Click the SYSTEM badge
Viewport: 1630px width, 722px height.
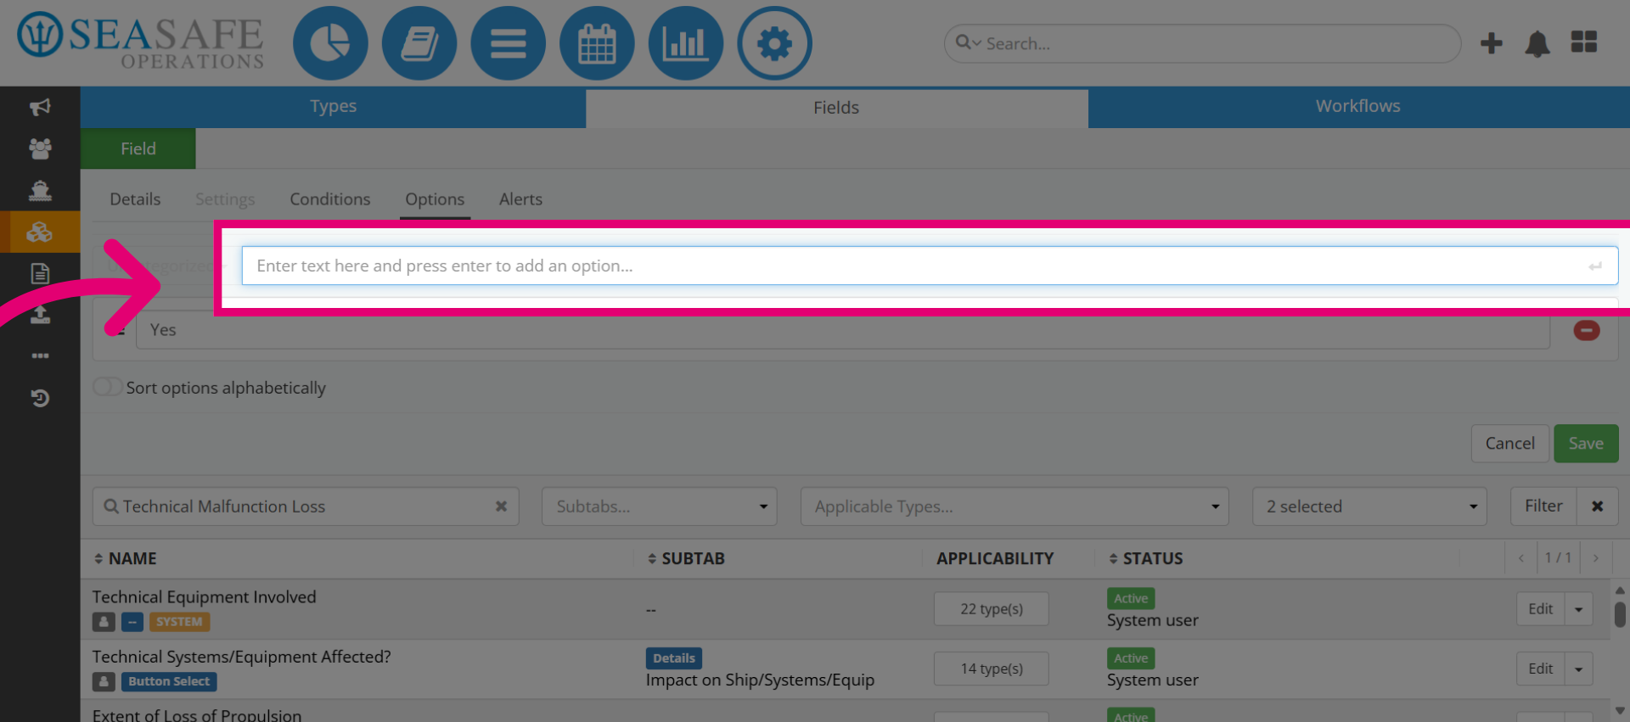coord(179,622)
